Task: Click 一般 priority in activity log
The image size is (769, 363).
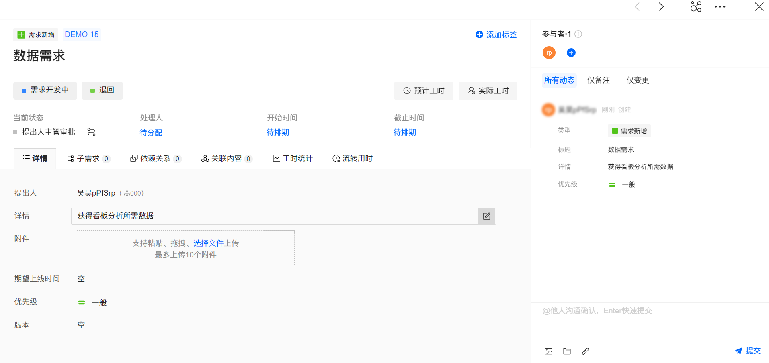Action: click(x=622, y=185)
